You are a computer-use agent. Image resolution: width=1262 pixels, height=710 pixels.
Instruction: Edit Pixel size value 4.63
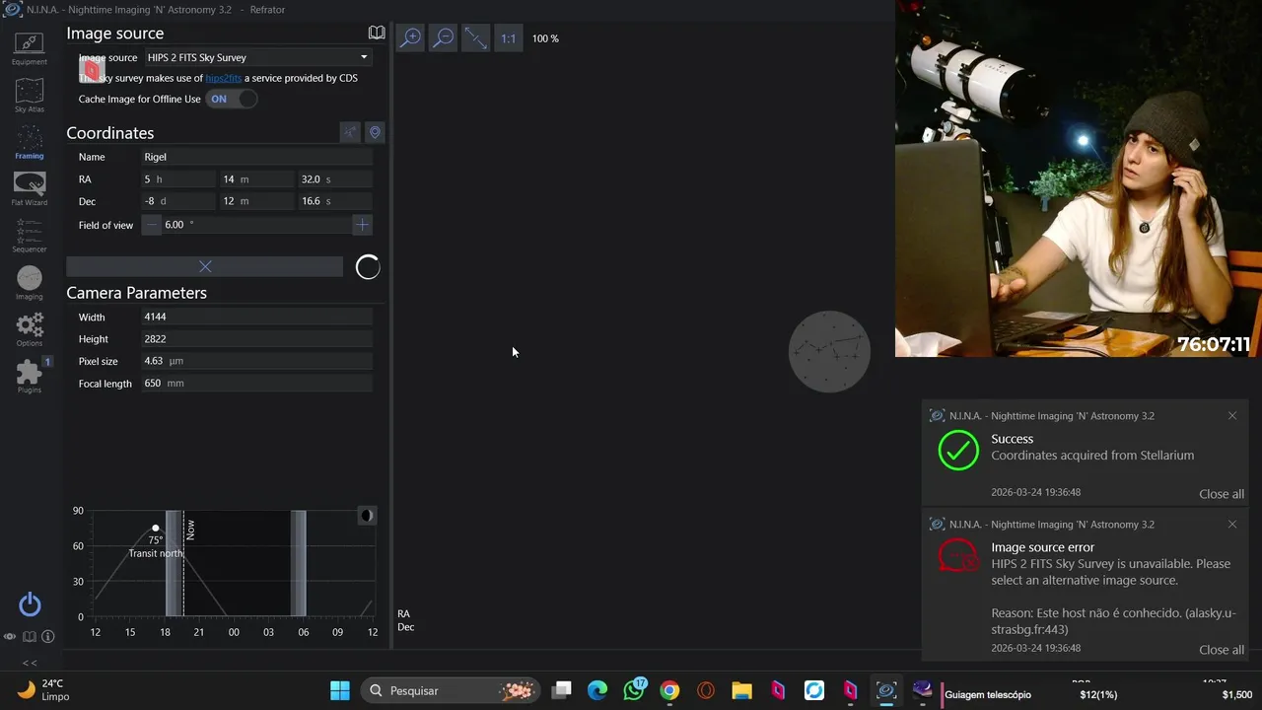point(257,361)
